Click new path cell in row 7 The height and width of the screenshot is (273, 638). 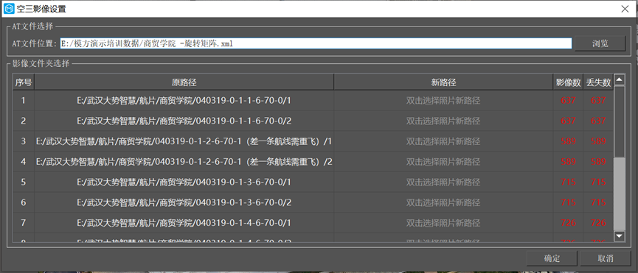pyautogui.click(x=443, y=223)
